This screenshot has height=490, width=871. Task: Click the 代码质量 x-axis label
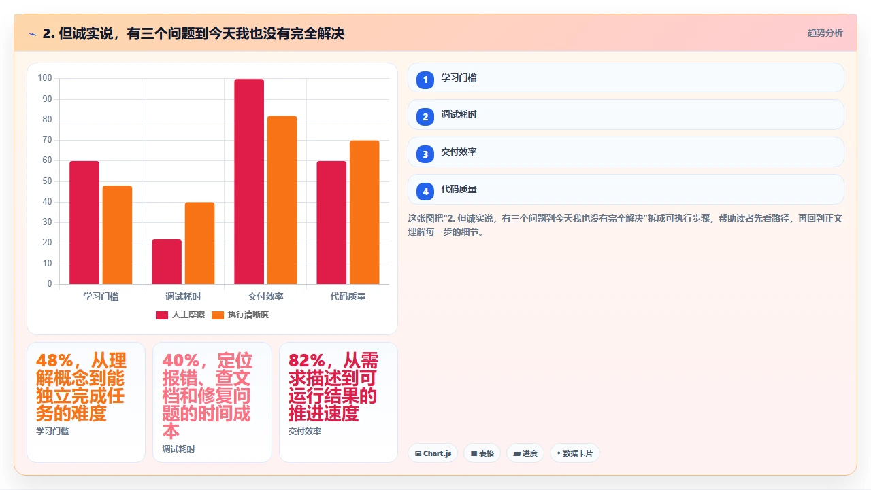tap(348, 296)
